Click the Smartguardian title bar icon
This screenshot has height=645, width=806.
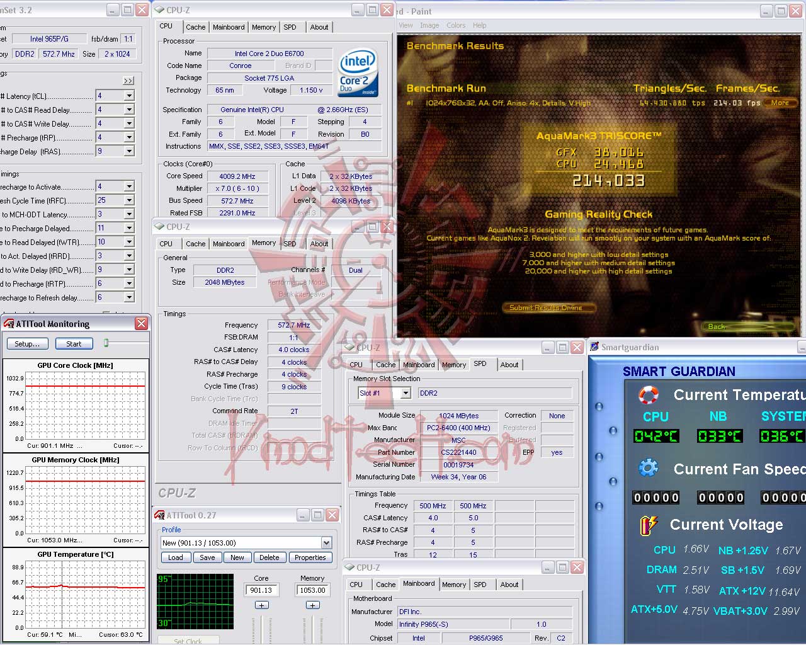coord(594,347)
